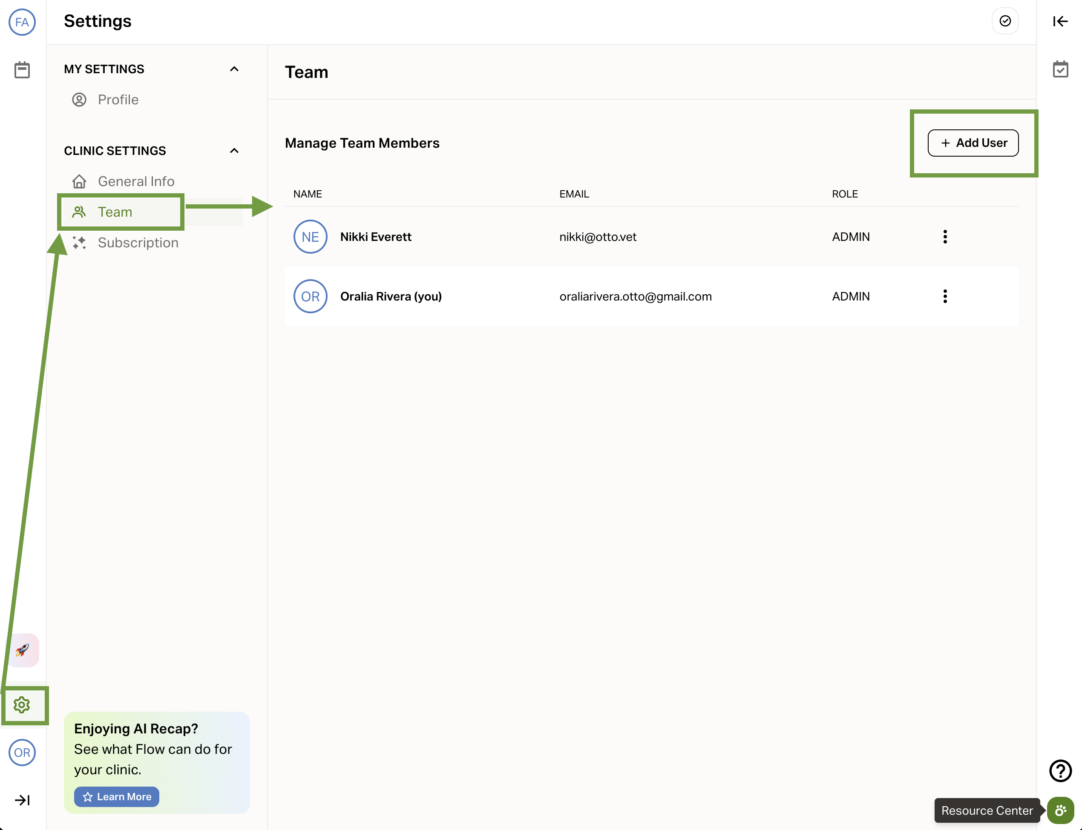Collapse the MY SETTINGS section
The image size is (1082, 830).
[234, 69]
